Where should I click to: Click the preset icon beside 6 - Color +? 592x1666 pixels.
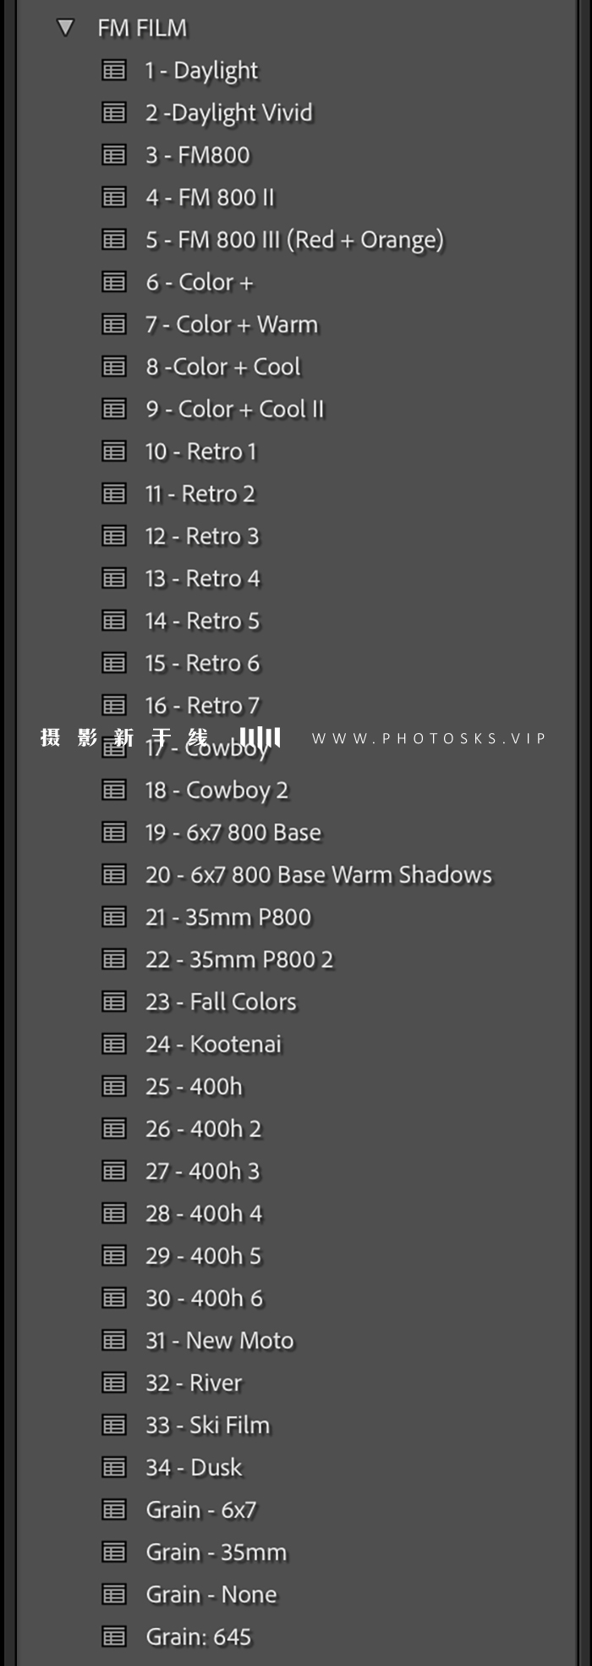(114, 282)
